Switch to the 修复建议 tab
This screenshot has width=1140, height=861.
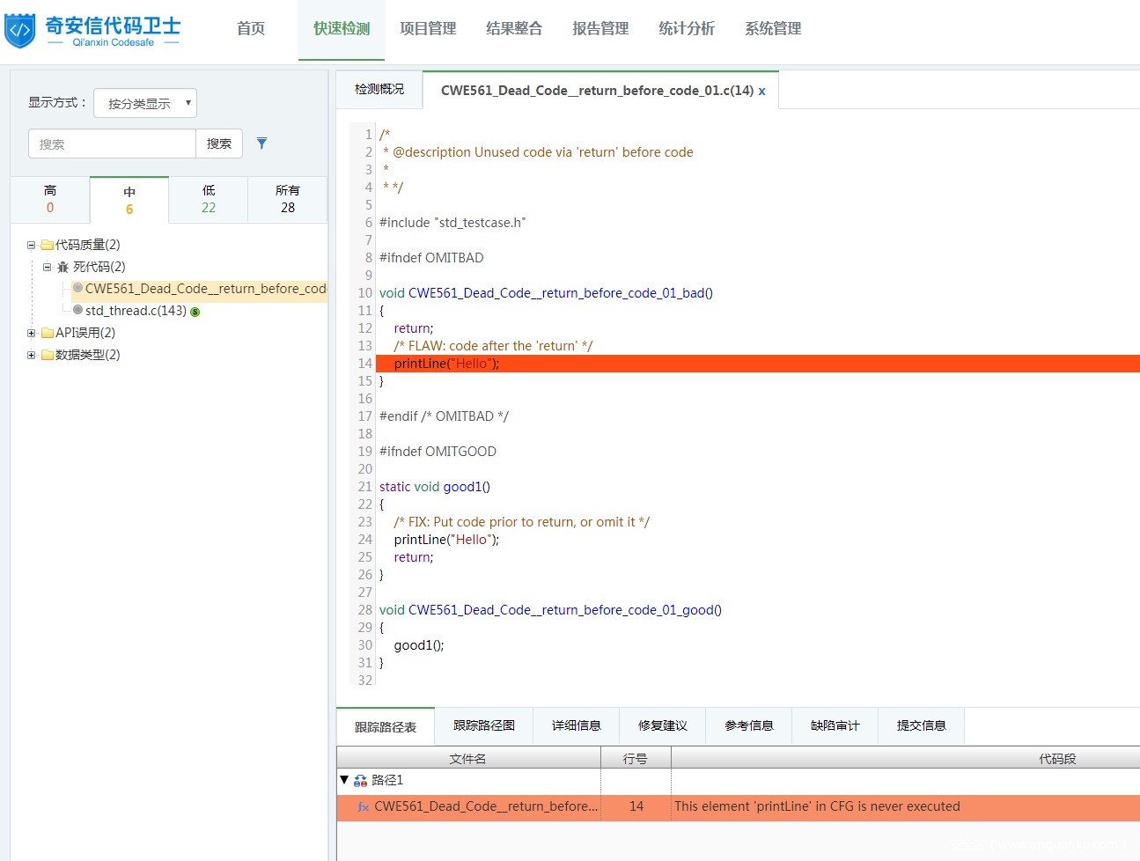pyautogui.click(x=662, y=725)
